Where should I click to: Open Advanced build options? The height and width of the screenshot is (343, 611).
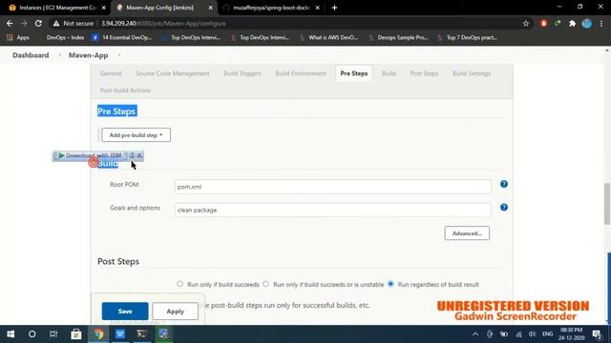click(467, 233)
